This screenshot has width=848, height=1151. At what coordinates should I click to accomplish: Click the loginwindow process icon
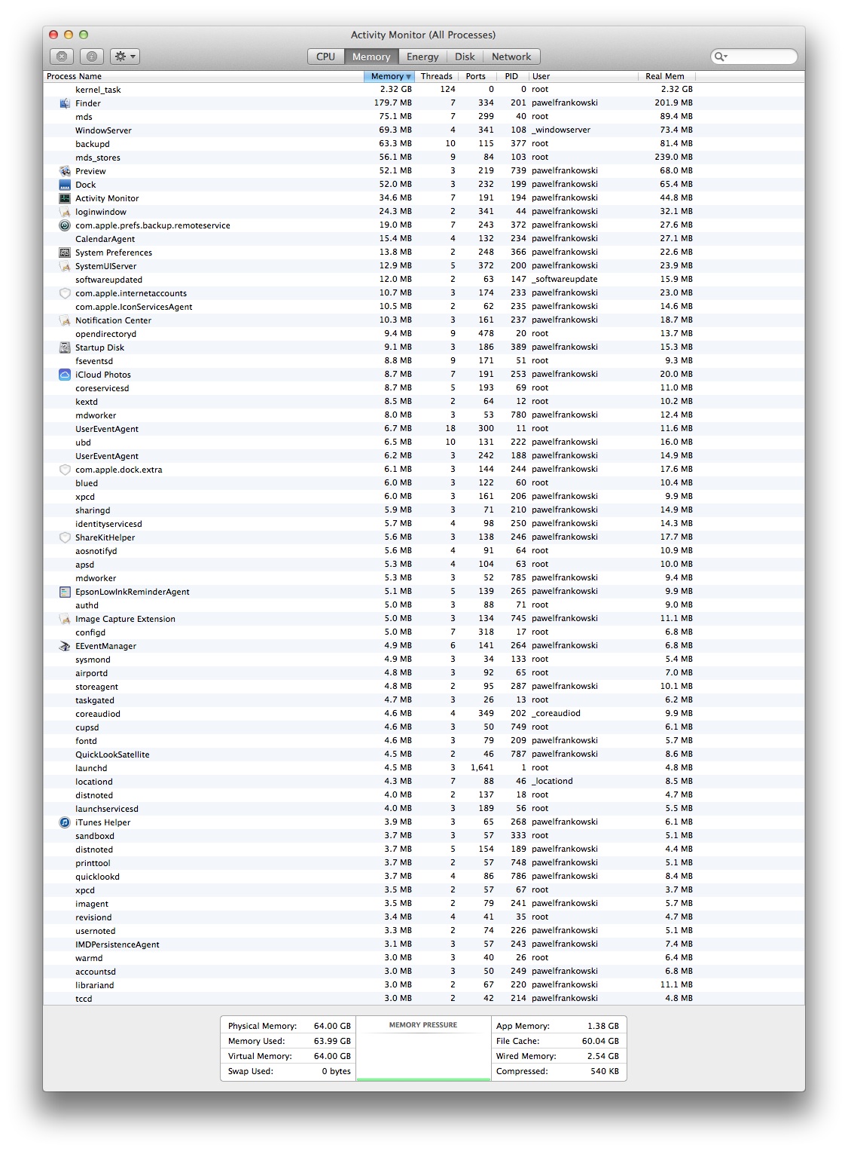click(x=65, y=212)
